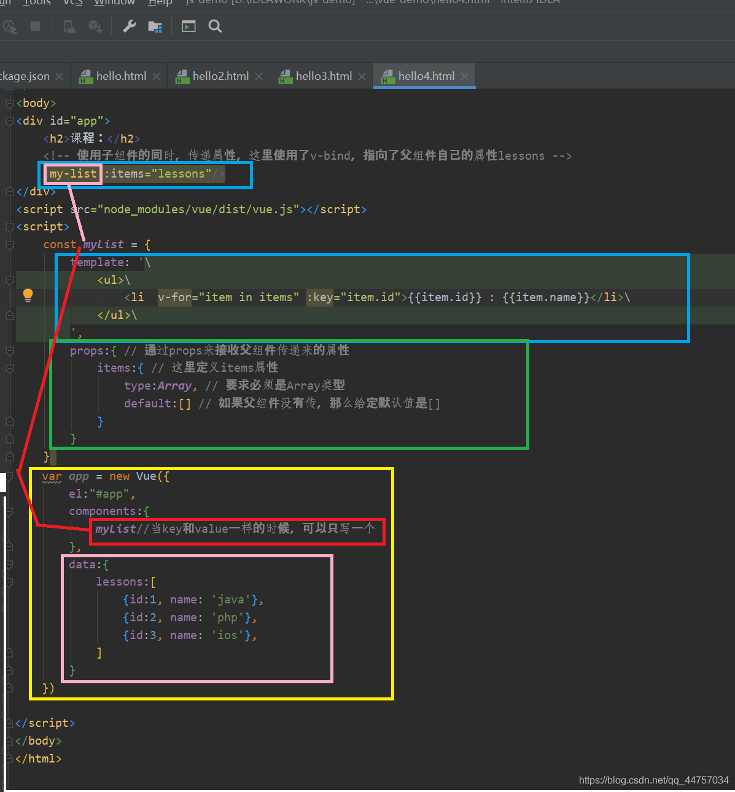The image size is (735, 792).
Task: Click {{item.name}} interpolation text
Action: coord(546,297)
